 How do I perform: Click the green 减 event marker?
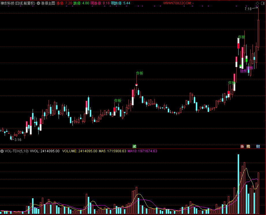click(134, 146)
